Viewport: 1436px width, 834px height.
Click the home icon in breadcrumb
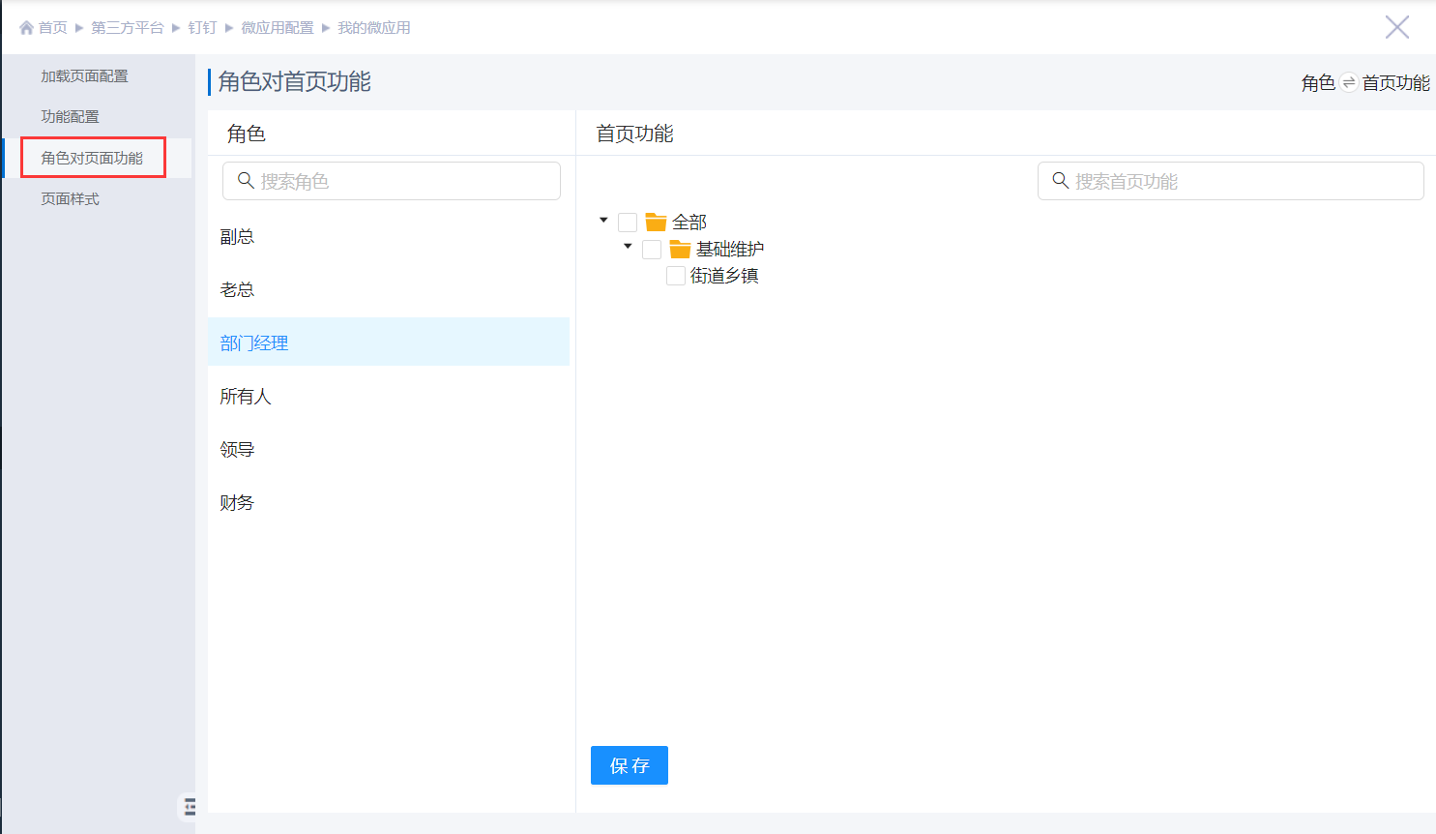[x=26, y=28]
